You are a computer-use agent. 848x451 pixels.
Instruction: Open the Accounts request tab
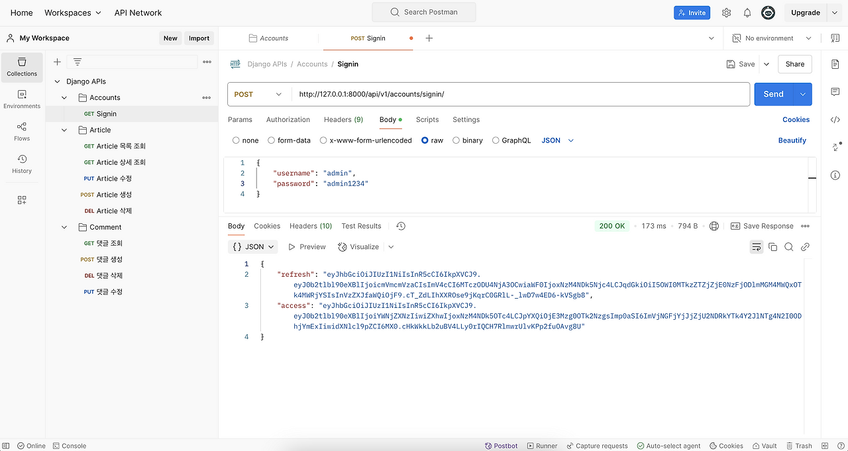(x=270, y=38)
